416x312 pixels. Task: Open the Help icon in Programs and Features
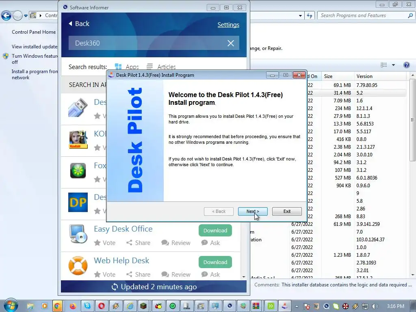pyautogui.click(x=406, y=65)
